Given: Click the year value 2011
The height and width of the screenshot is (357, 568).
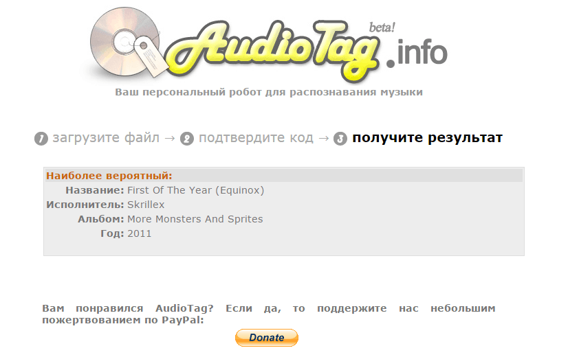Looking at the screenshot, I should coord(139,233).
